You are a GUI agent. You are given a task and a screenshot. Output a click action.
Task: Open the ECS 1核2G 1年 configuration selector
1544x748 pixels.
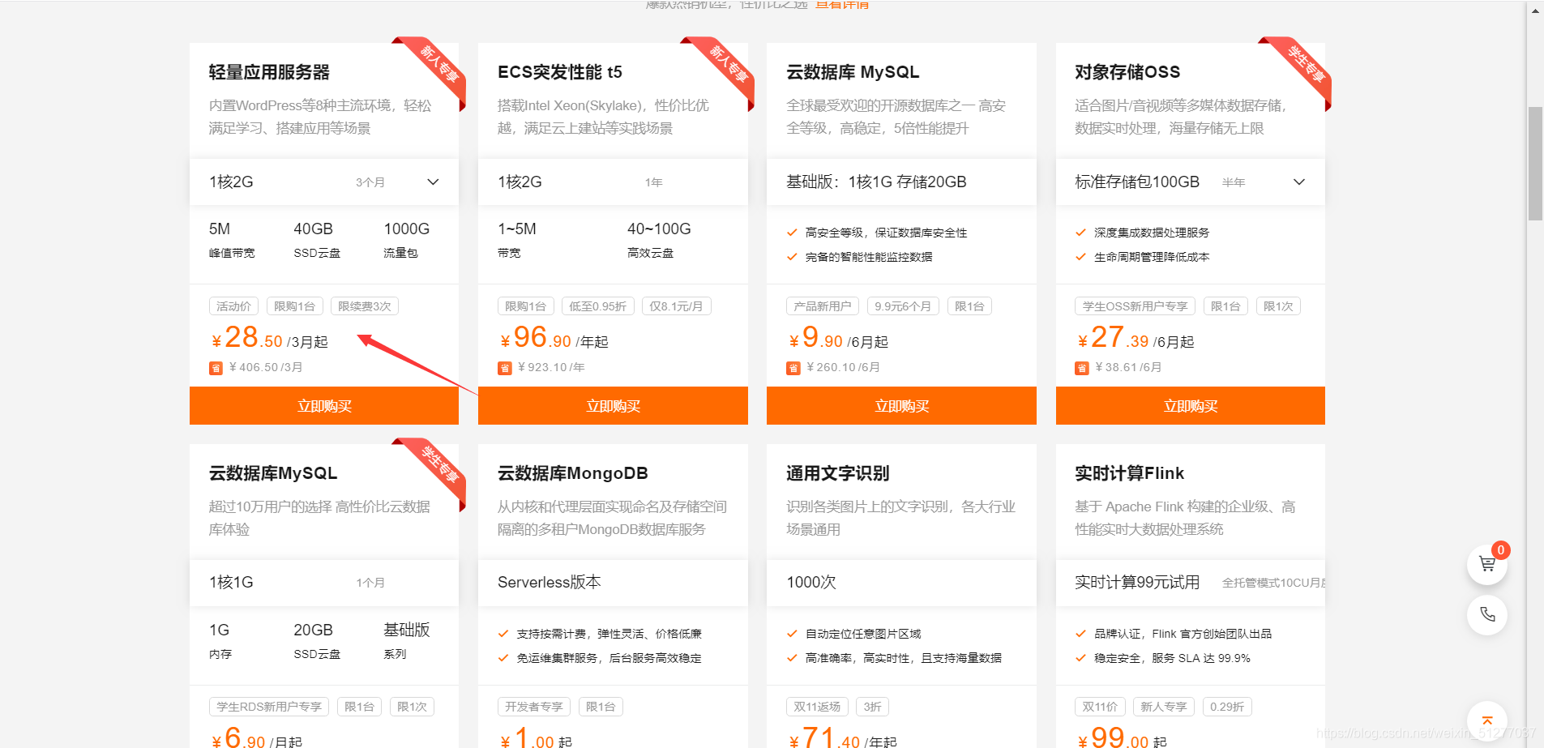[613, 182]
